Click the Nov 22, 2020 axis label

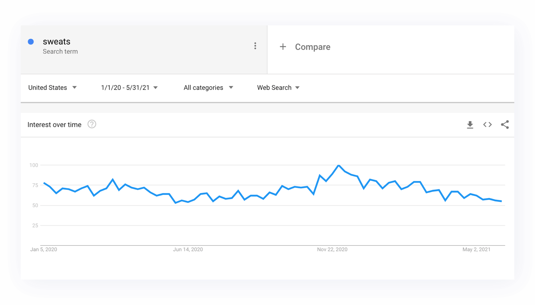pyautogui.click(x=332, y=249)
